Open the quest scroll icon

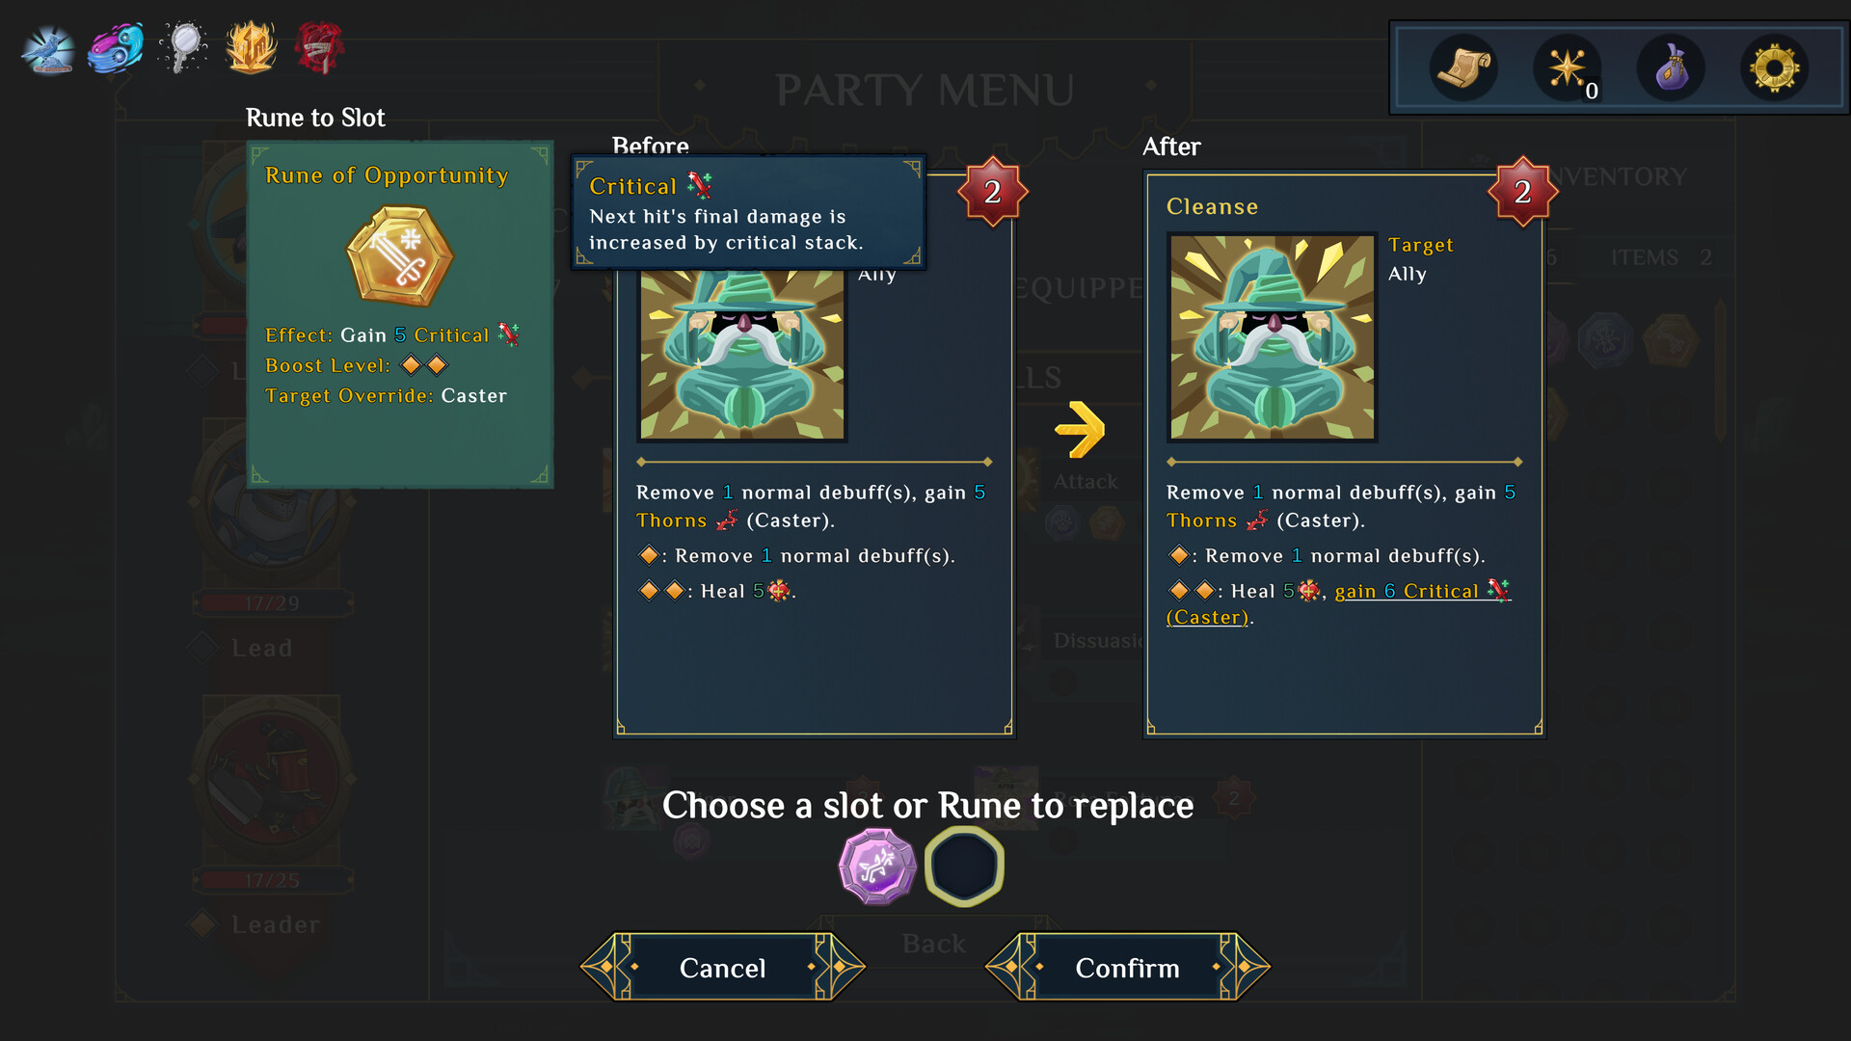[x=1463, y=68]
